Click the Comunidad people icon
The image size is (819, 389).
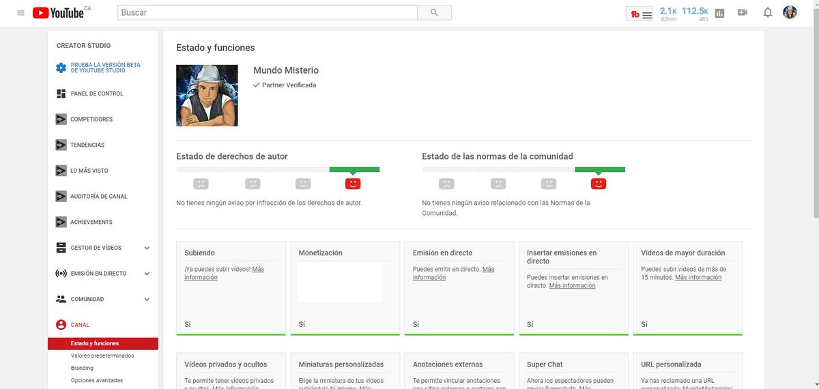tap(61, 299)
